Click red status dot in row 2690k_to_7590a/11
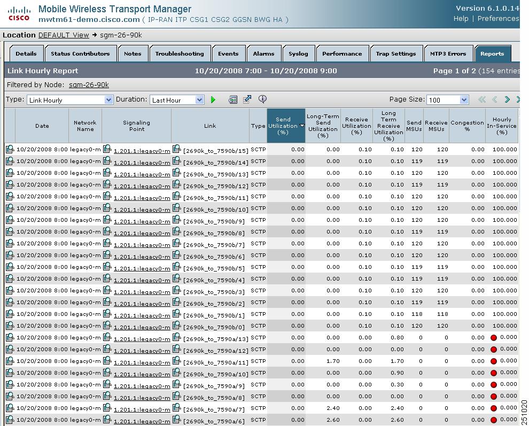The height and width of the screenshot is (426, 529). [x=494, y=361]
